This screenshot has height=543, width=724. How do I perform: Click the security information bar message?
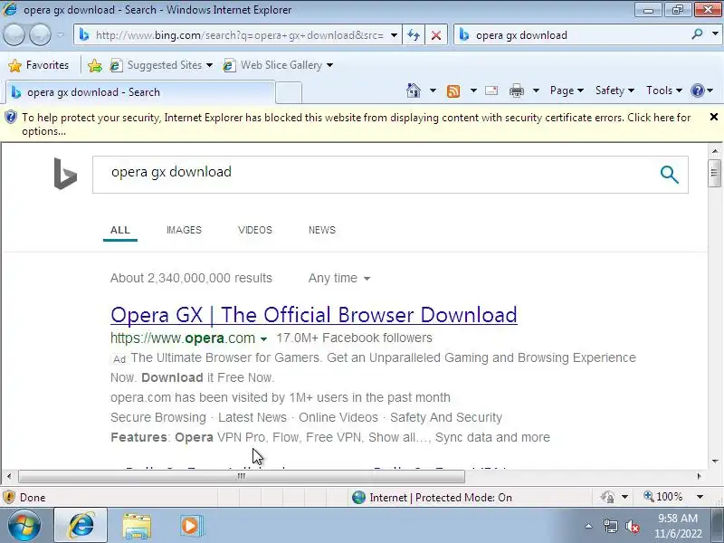pos(356,124)
